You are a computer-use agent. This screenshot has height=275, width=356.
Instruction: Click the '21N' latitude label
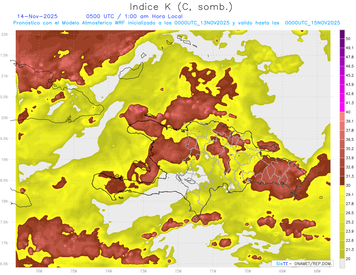tap(4, 76)
